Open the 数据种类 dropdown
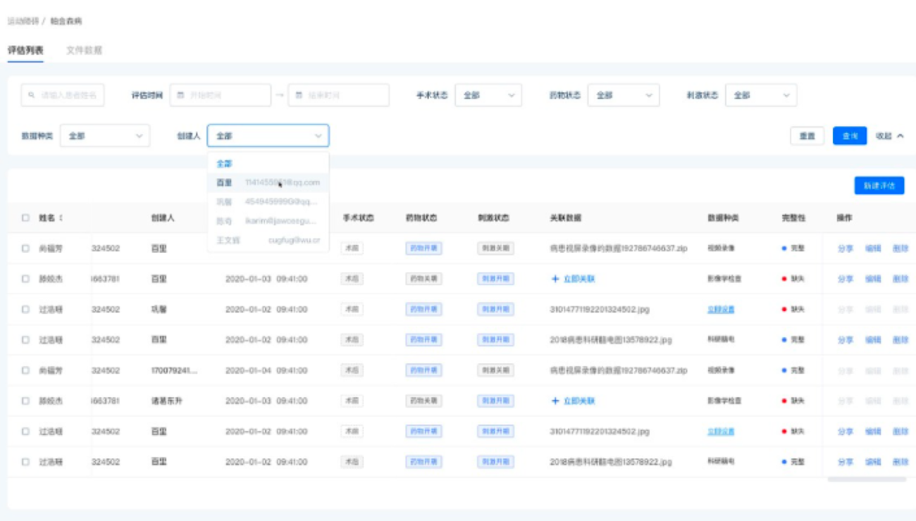The image size is (916, 521). coord(104,136)
